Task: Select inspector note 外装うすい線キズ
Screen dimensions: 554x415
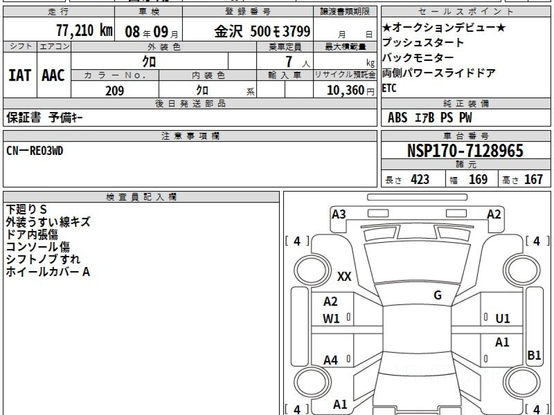Action: click(x=48, y=222)
